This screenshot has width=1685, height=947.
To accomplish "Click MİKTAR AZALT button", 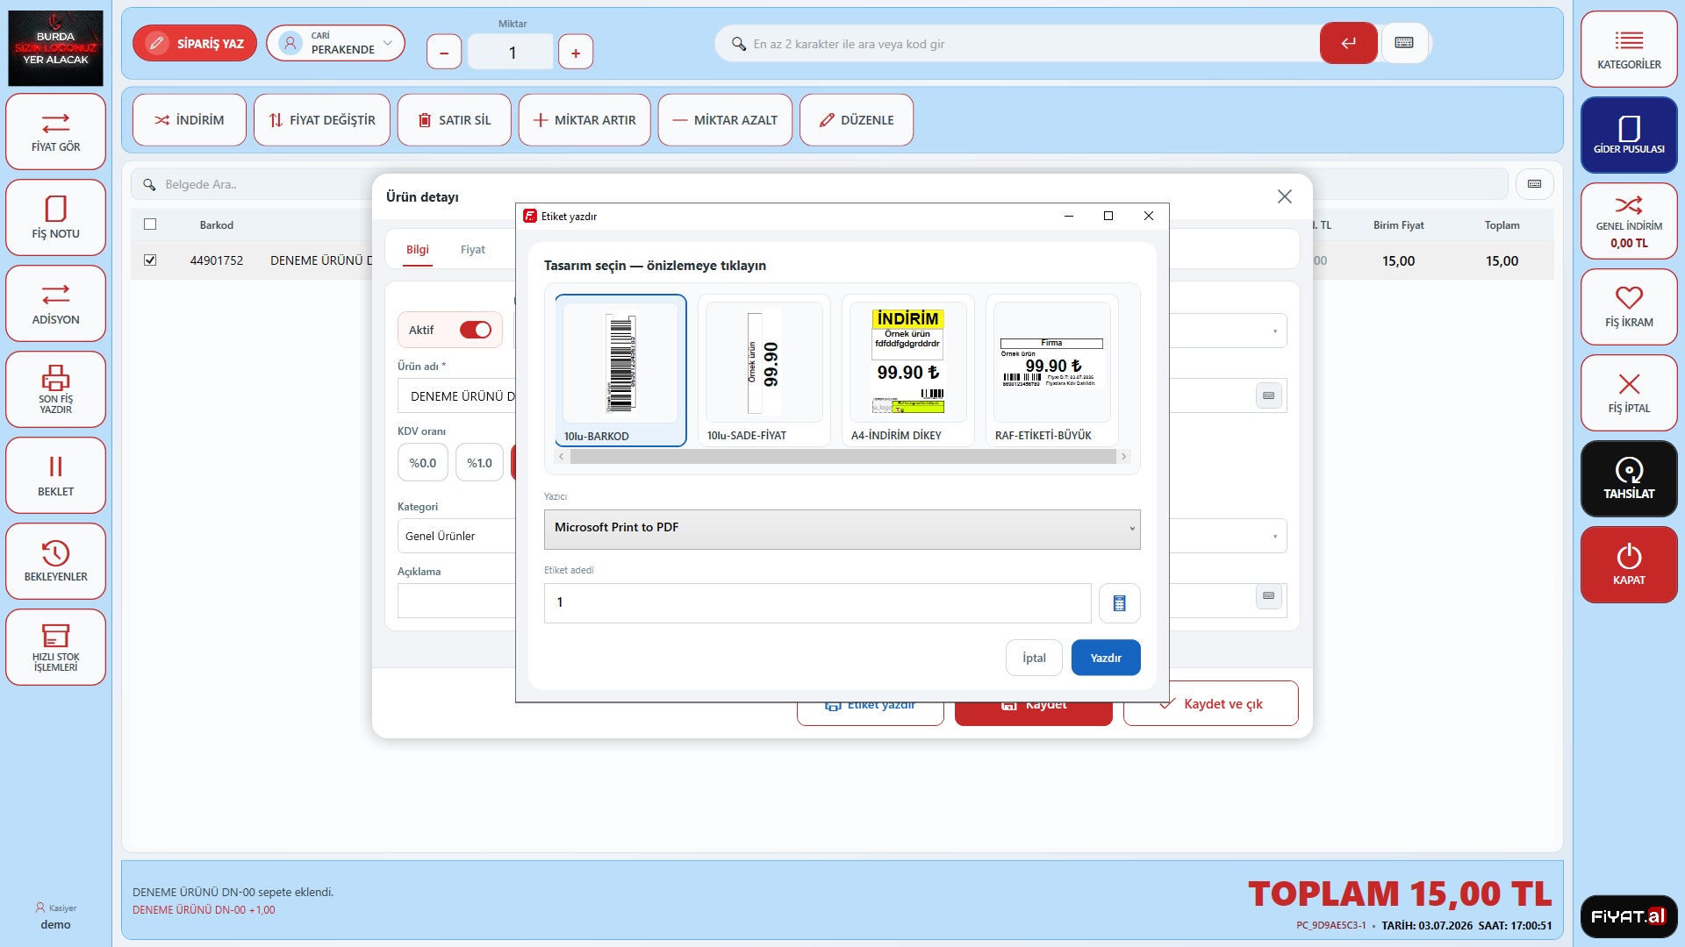I will (725, 120).
